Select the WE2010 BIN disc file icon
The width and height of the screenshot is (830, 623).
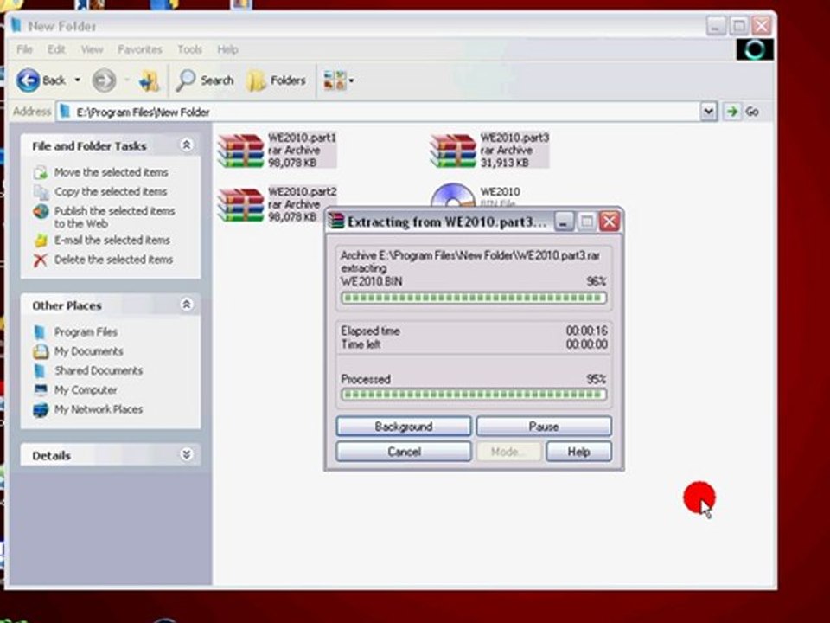pyautogui.click(x=452, y=195)
